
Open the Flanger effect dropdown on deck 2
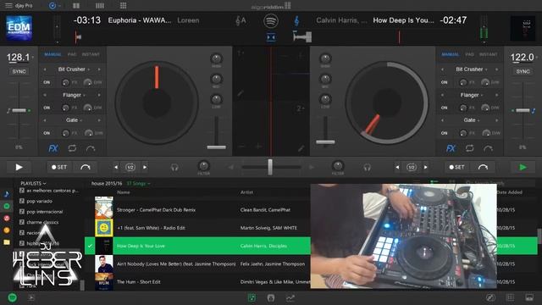[471, 95]
